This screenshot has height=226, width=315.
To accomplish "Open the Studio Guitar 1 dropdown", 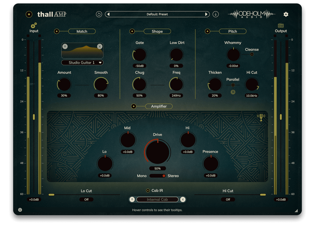I will point(82,62).
